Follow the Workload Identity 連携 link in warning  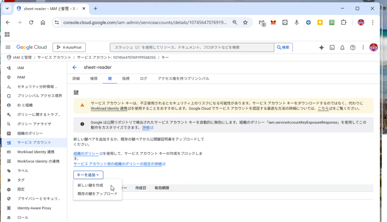click(x=108, y=108)
